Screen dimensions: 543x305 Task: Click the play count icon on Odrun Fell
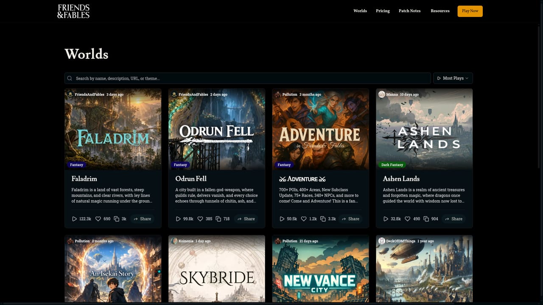(x=178, y=219)
